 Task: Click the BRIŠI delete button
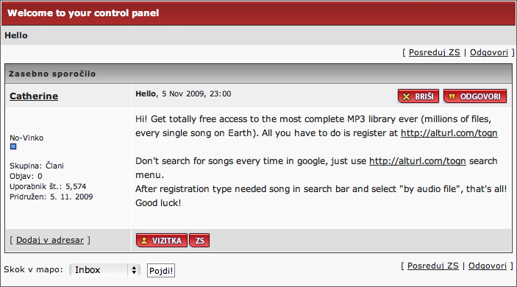coord(418,96)
